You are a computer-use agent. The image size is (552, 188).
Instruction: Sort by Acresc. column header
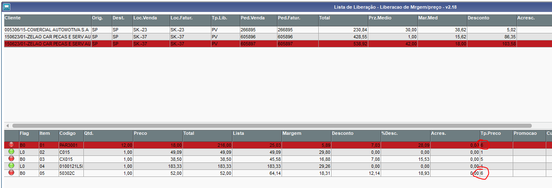tap(534, 21)
